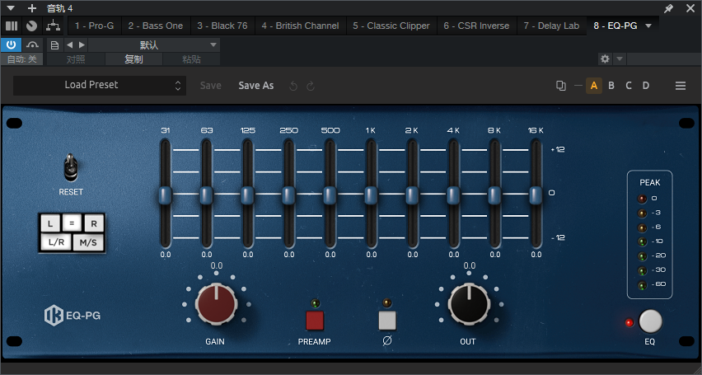This screenshot has width=702, height=375.
Task: Click the 31 Hz band fader
Action: point(166,195)
